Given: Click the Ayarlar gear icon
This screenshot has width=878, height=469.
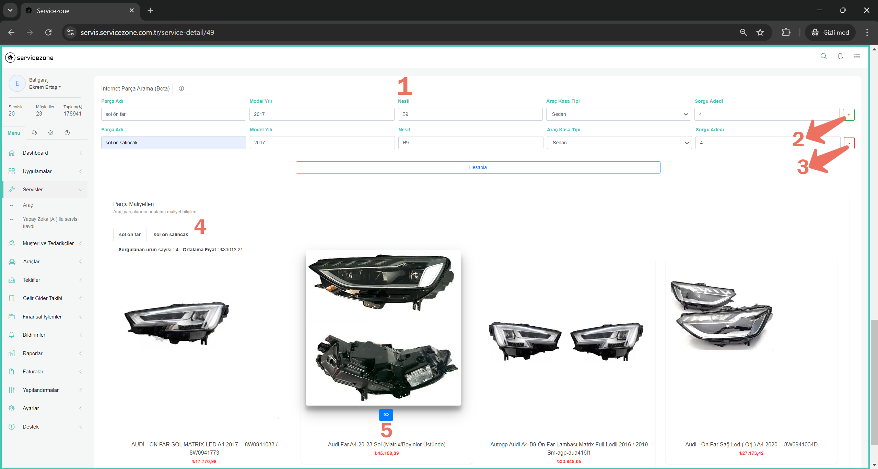Looking at the screenshot, I should [12, 408].
